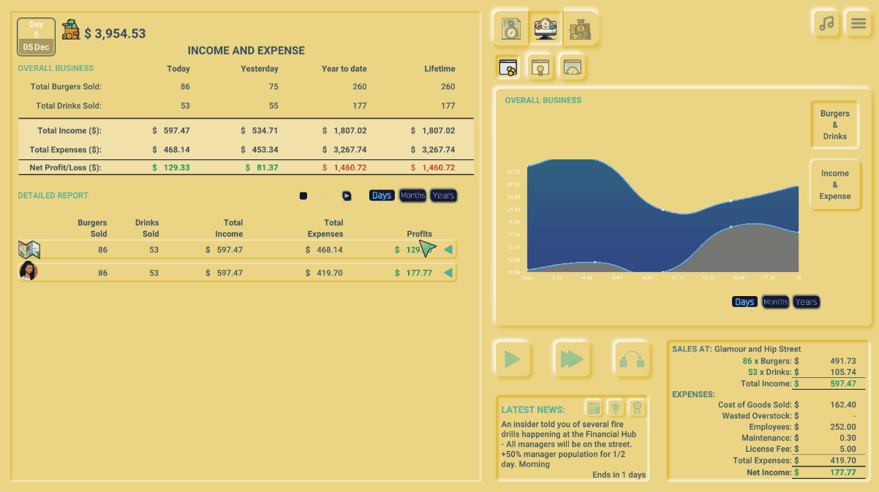This screenshot has width=879, height=492.
Task: Click the transfer between boxes icon
Action: click(x=632, y=359)
